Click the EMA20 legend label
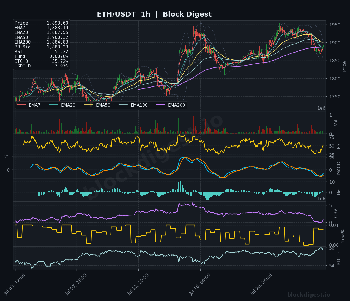Image resolution: width=350 pixels, height=301 pixels. [x=68, y=105]
